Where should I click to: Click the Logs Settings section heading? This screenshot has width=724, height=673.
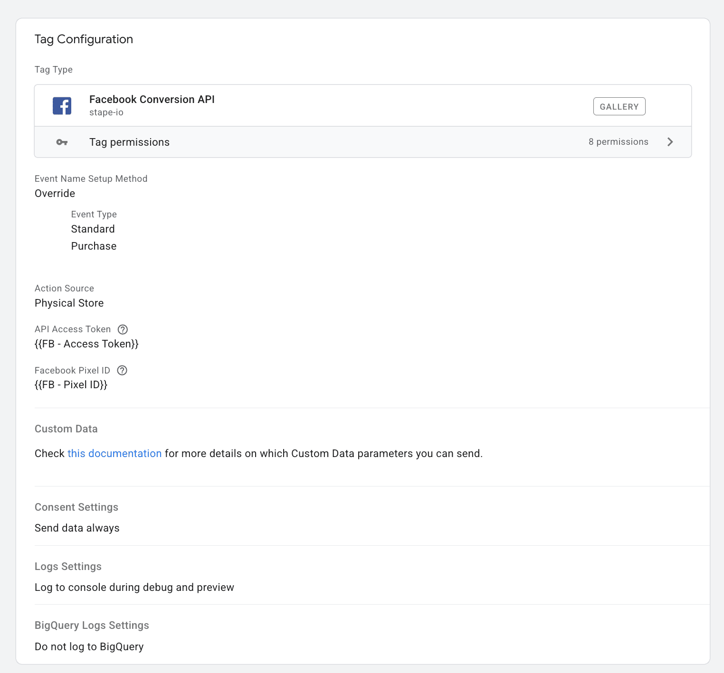(68, 567)
